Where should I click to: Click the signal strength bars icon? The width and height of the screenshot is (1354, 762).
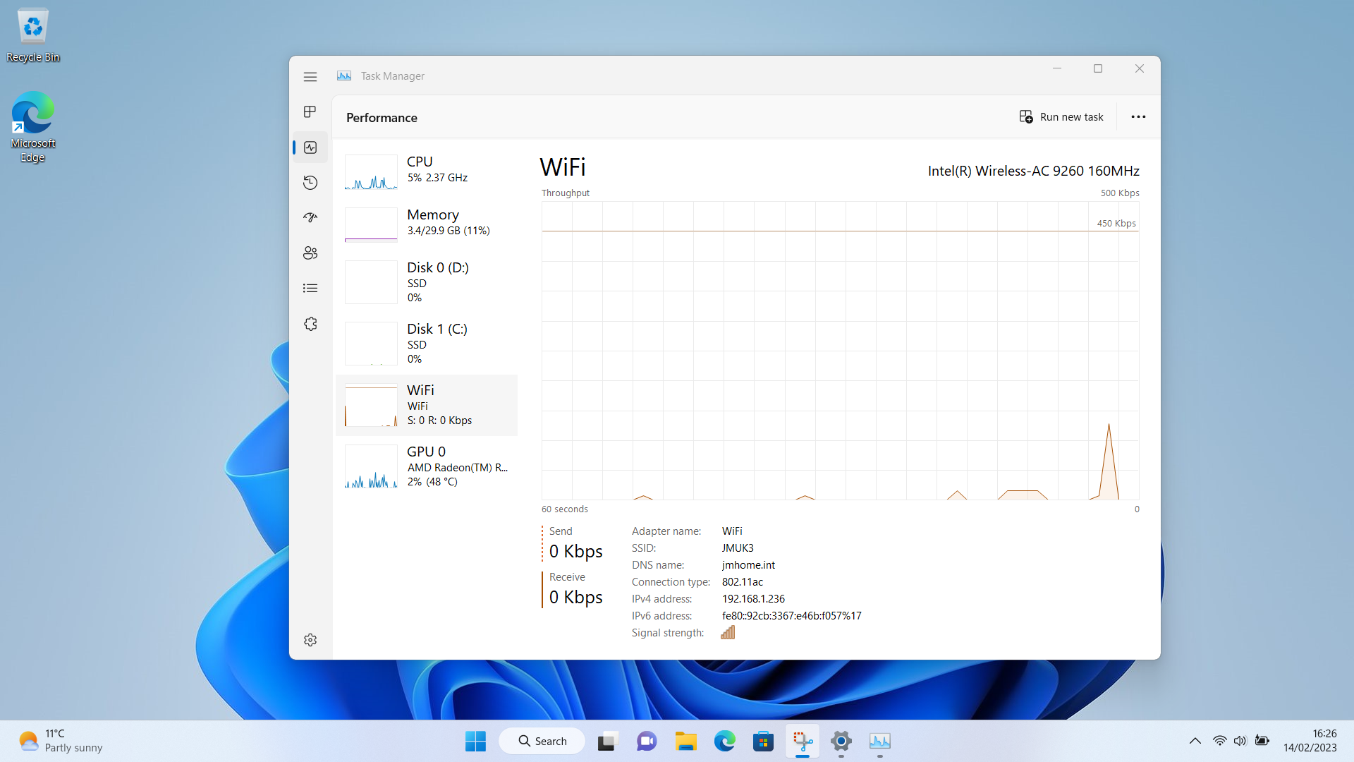pyautogui.click(x=728, y=632)
